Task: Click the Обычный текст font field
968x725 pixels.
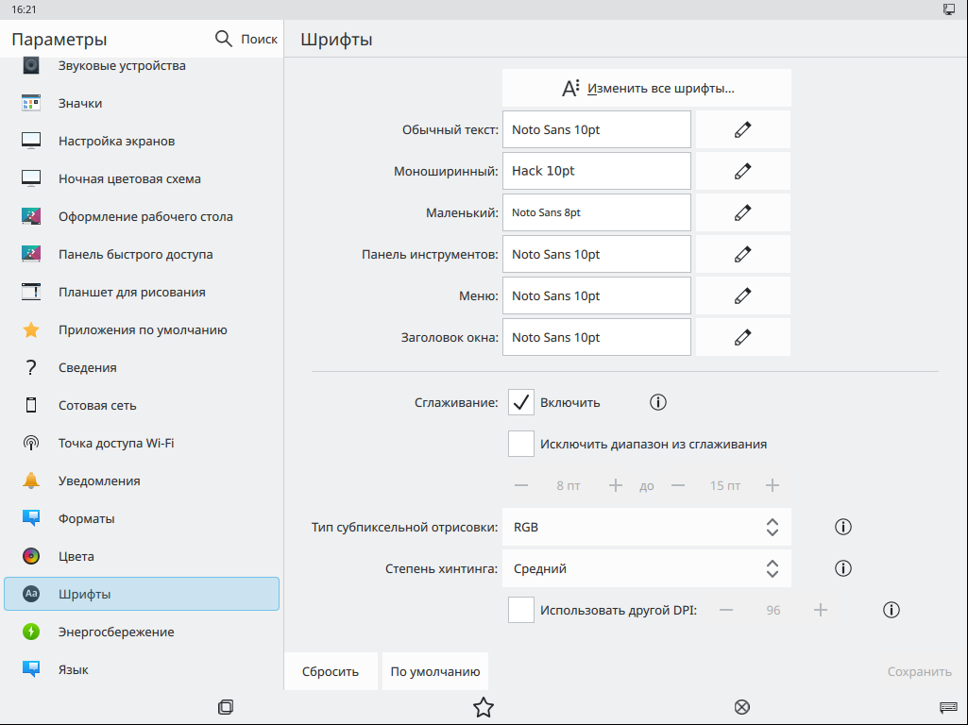Action: click(x=596, y=129)
